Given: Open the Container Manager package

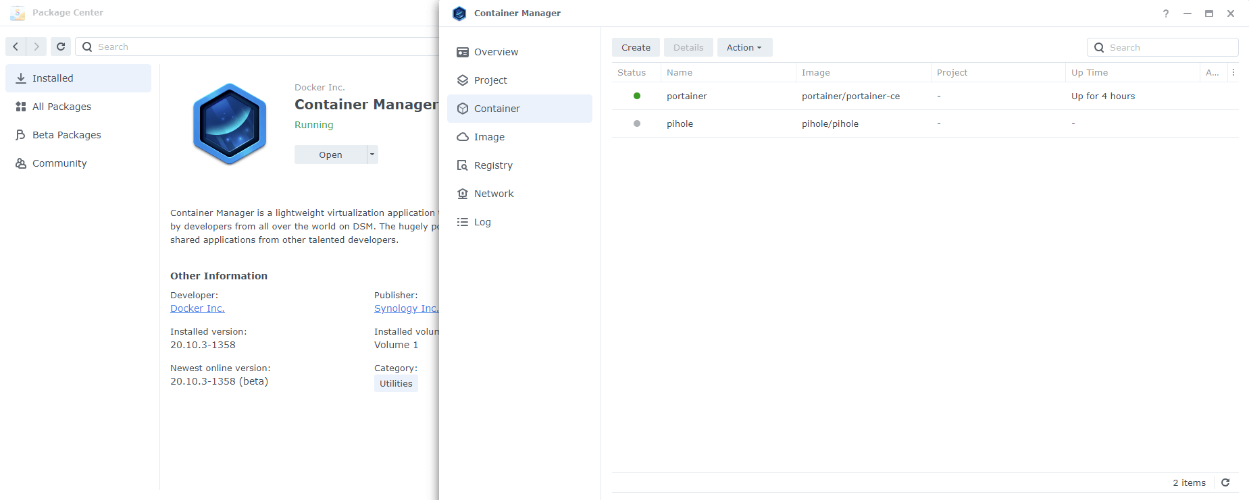Looking at the screenshot, I should [330, 155].
